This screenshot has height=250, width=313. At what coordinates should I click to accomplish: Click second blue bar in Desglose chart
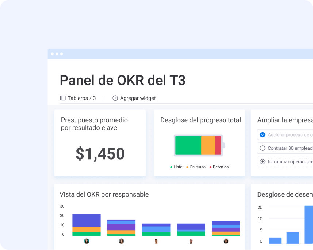(x=293, y=238)
